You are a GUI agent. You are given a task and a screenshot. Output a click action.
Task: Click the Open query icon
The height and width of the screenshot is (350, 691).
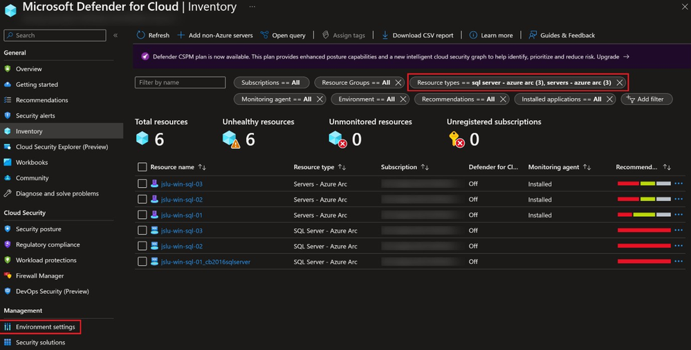pyautogui.click(x=264, y=35)
